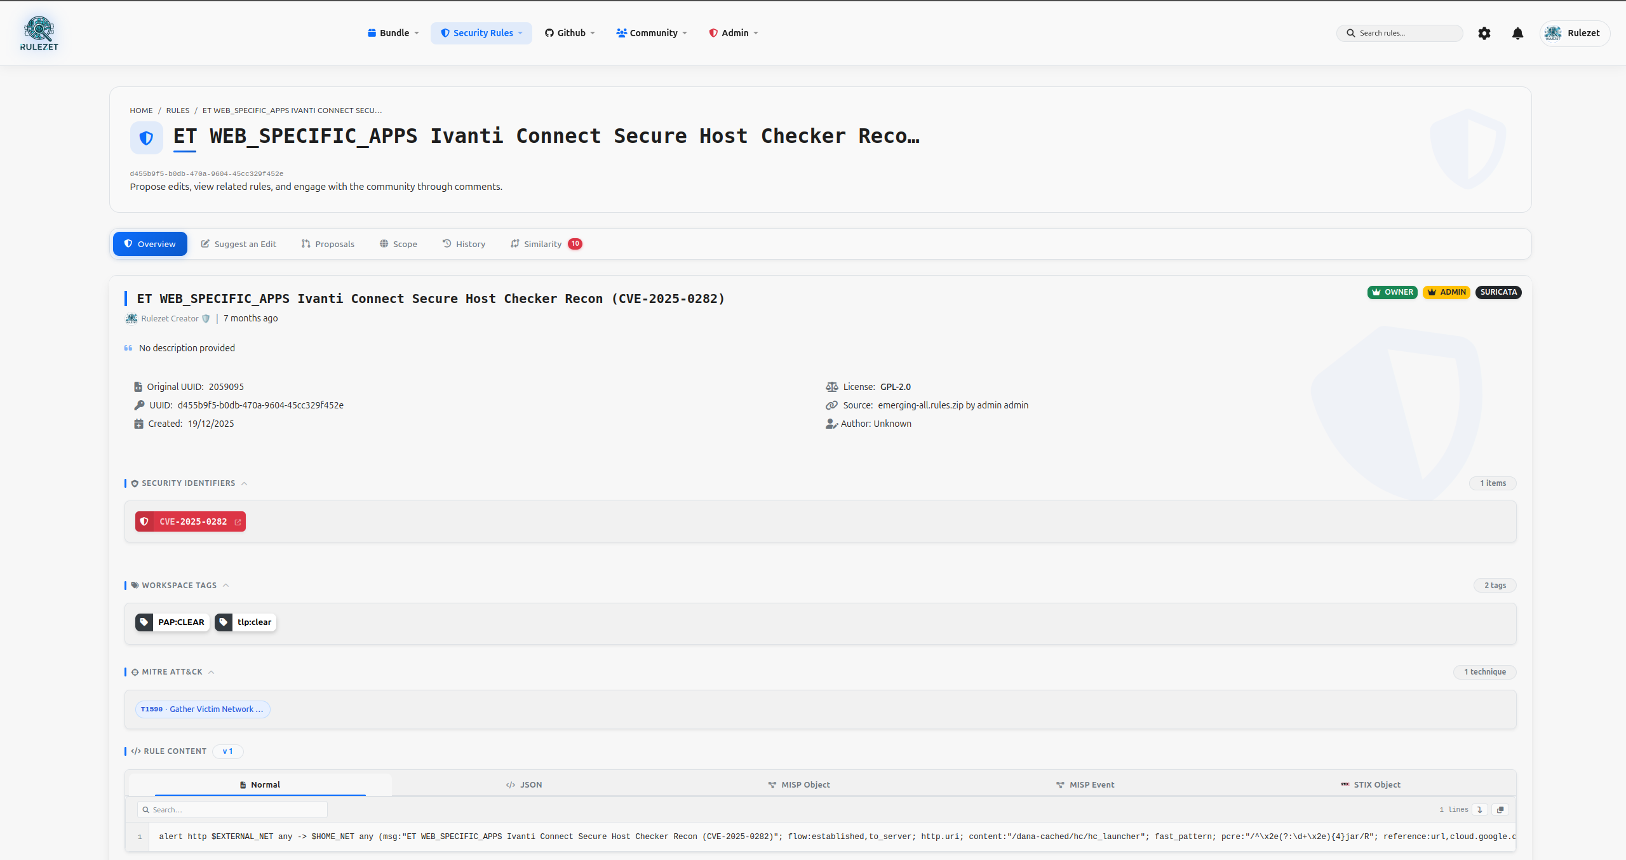Open the Github dropdown menu
The height and width of the screenshot is (860, 1626).
(x=570, y=33)
